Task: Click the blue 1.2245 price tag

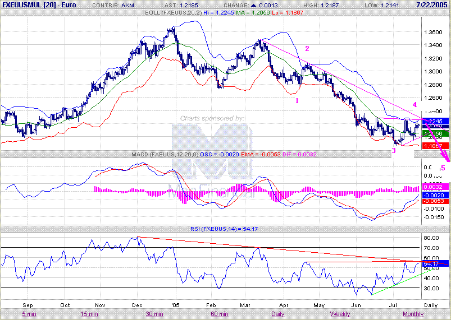Action: 435,121
